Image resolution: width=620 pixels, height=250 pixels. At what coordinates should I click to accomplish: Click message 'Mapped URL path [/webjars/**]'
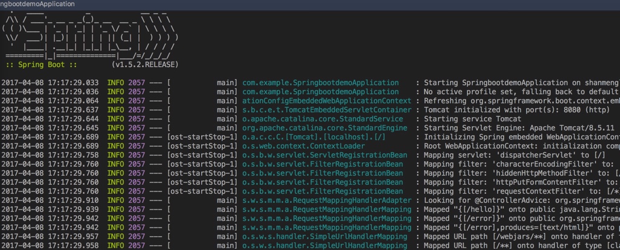coord(486,237)
